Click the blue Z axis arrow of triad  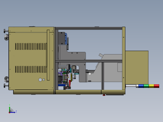(13, 112)
